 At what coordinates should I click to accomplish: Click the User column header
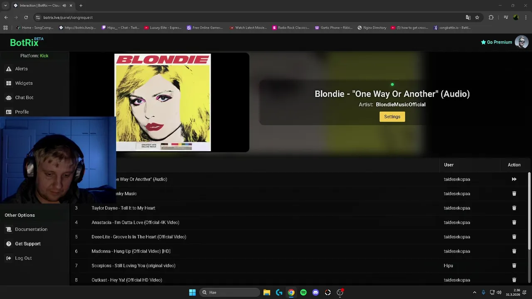448,165
